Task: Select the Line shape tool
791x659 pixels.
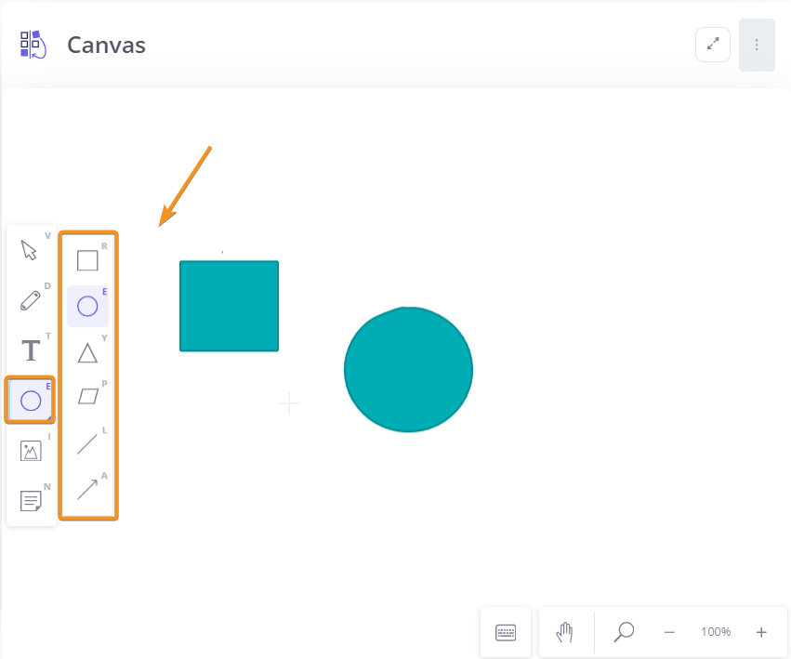Action: [87, 444]
